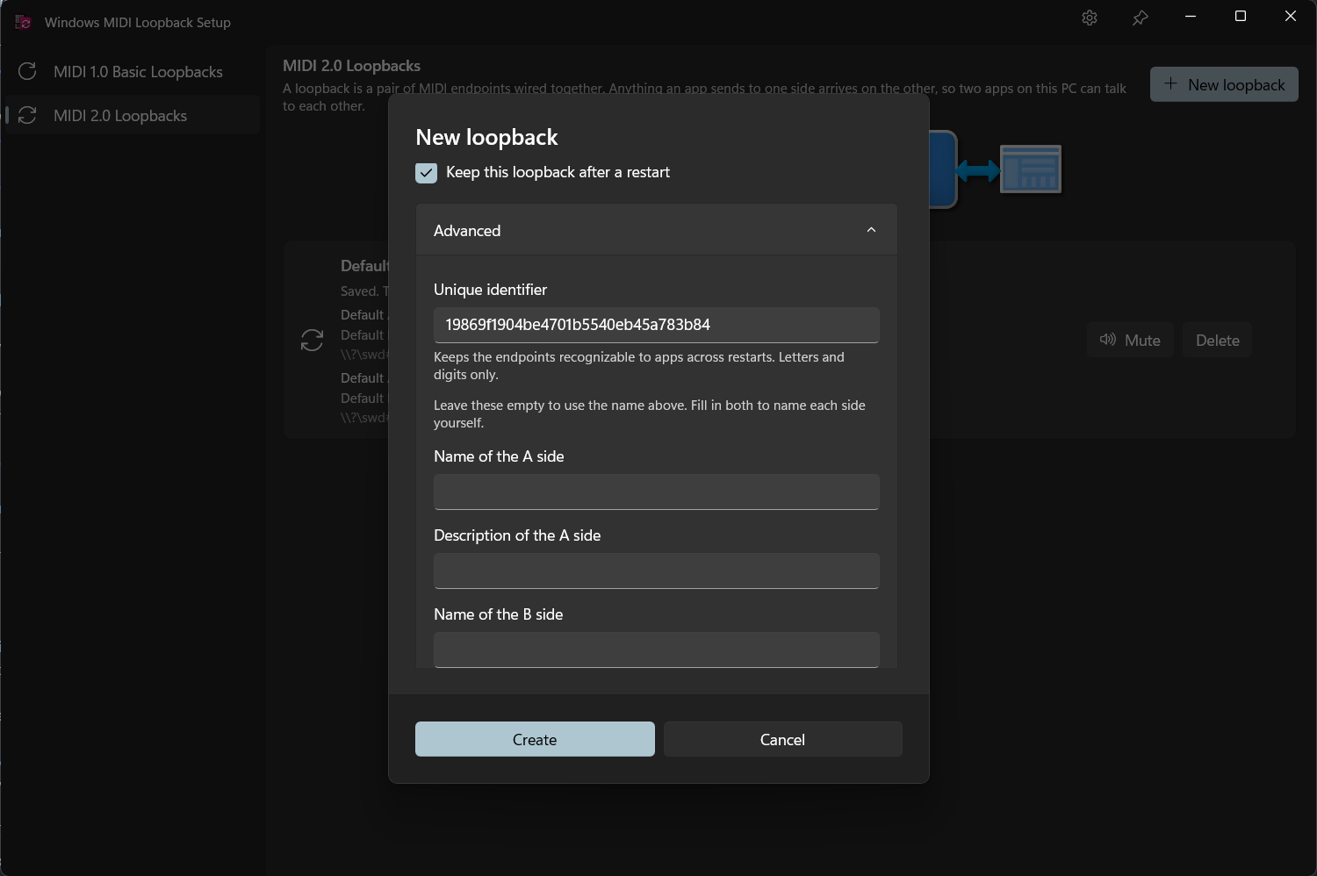The height and width of the screenshot is (876, 1317).
Task: Maximize the application window
Action: 1241,16
